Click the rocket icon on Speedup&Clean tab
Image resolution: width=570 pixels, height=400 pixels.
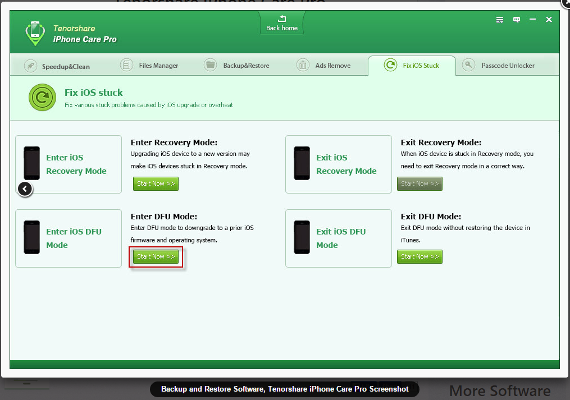click(x=30, y=66)
